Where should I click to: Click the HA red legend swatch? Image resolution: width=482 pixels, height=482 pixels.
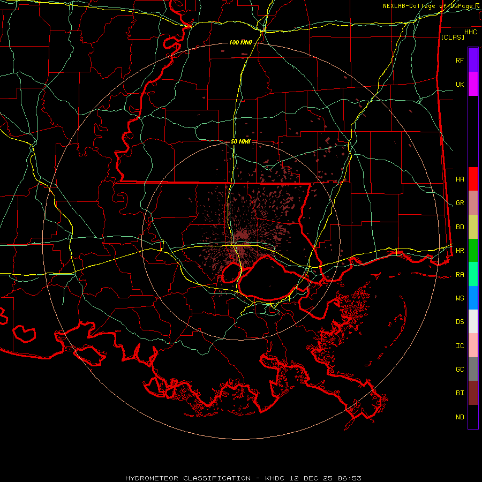click(x=473, y=179)
